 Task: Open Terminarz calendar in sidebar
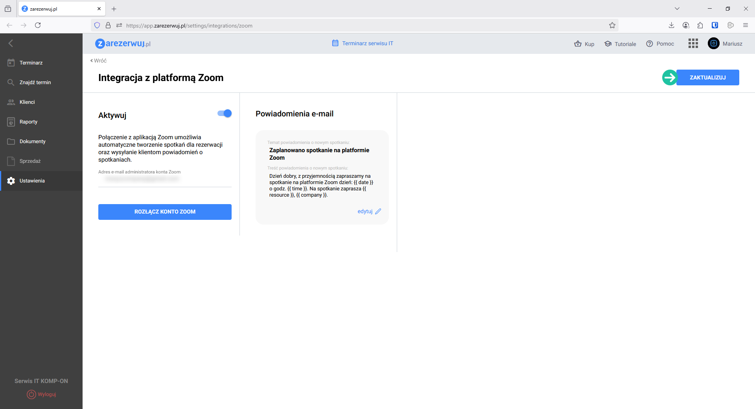click(41, 63)
